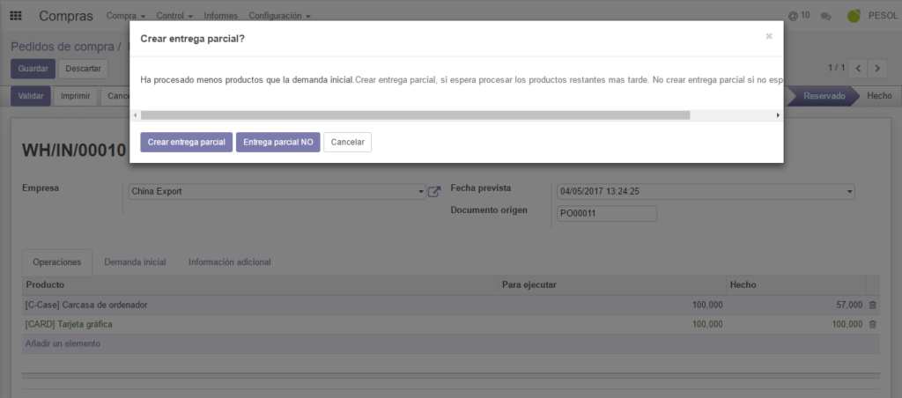Image resolution: width=902 pixels, height=398 pixels.
Task: Close the partial delivery dialog with X
Action: tap(768, 36)
